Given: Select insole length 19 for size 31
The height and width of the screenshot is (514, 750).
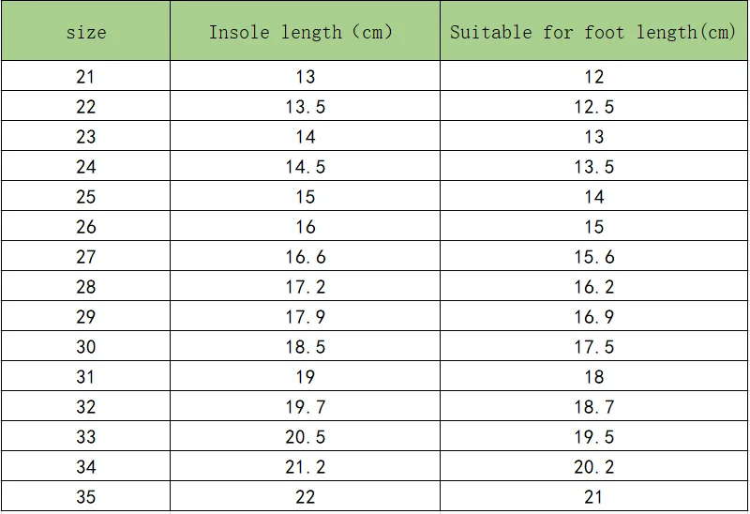Looking at the screenshot, I should tap(305, 377).
